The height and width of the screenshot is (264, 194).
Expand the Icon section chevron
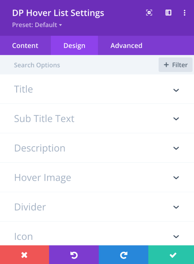pos(176,237)
